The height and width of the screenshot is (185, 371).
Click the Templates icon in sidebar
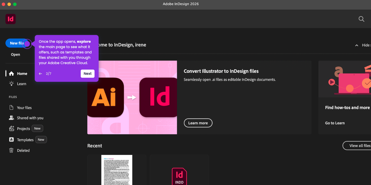[x=11, y=140]
